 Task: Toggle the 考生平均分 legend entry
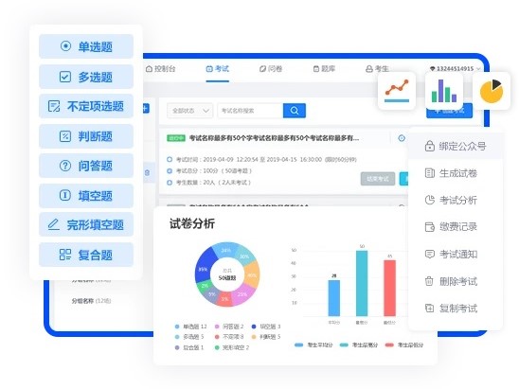(x=313, y=345)
